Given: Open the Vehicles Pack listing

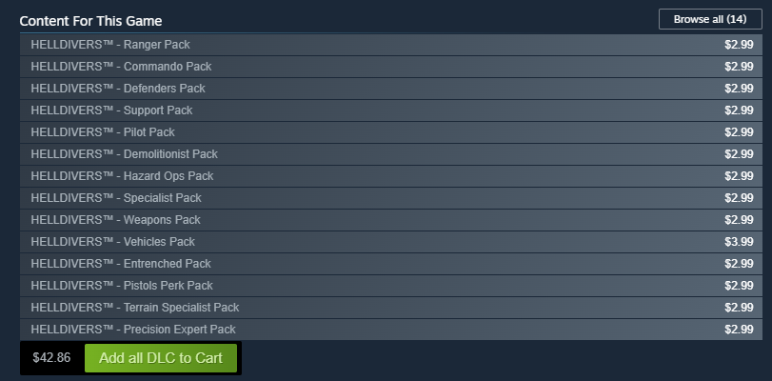Looking at the screenshot, I should pyautogui.click(x=391, y=242).
